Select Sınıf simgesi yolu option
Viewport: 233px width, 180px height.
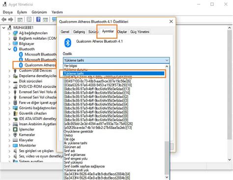[114, 158]
